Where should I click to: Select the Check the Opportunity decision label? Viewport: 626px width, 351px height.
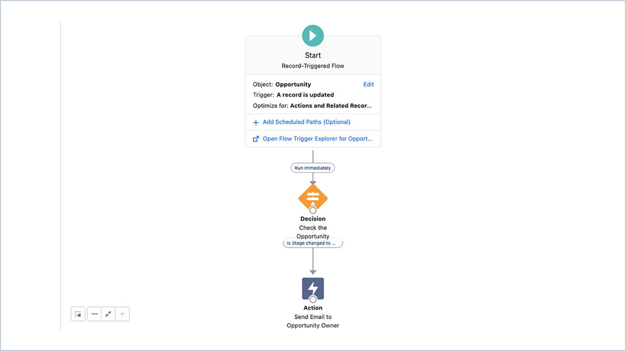312,232
